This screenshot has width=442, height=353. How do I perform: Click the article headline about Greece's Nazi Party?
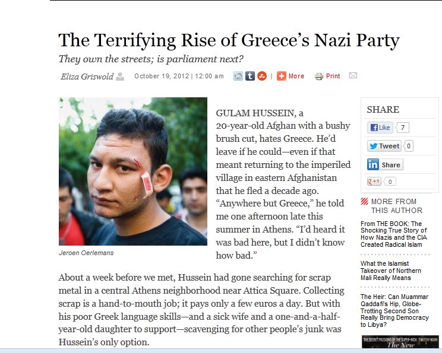[x=229, y=40]
